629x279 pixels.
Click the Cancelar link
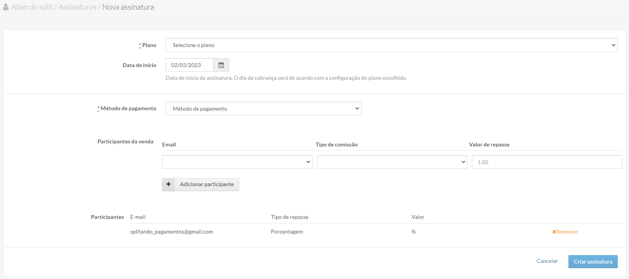tap(547, 261)
